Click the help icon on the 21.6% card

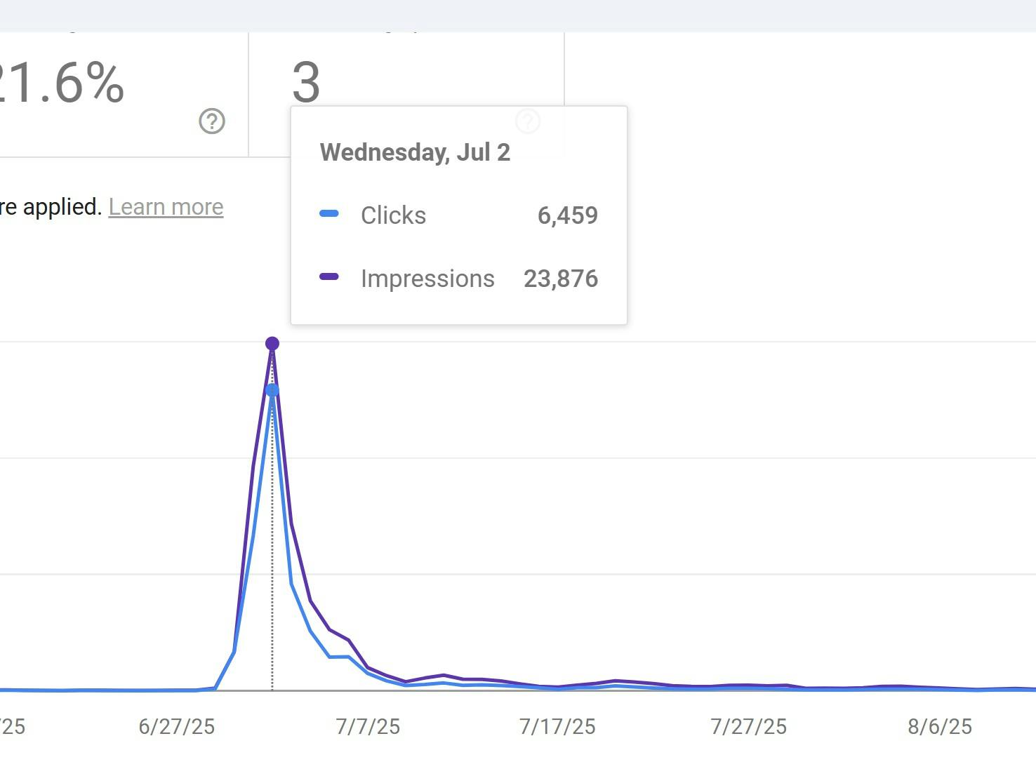coord(211,121)
